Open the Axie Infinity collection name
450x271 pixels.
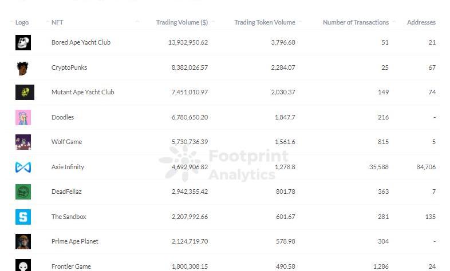(68, 167)
